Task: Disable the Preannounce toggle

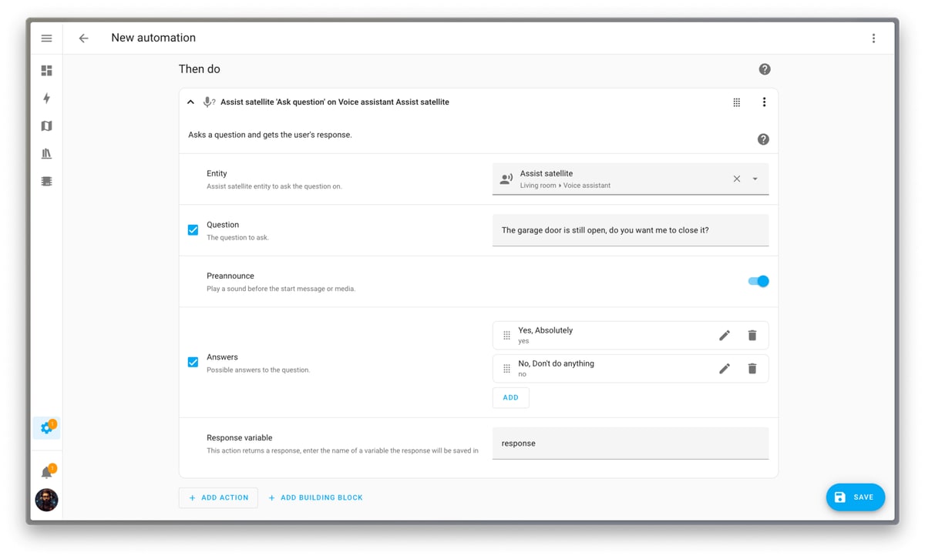Action: pyautogui.click(x=758, y=281)
